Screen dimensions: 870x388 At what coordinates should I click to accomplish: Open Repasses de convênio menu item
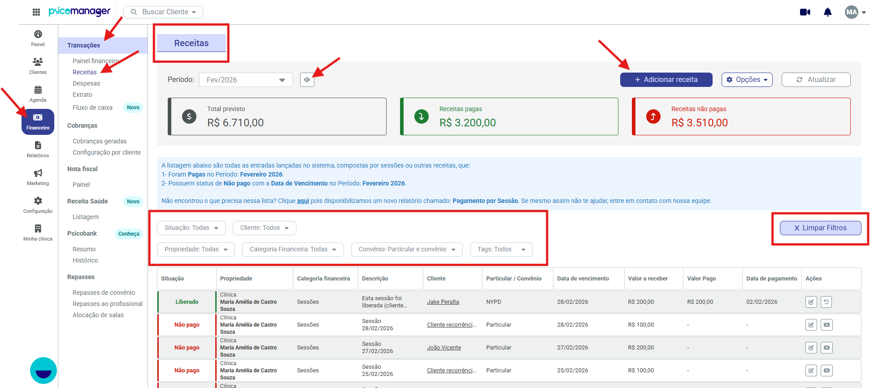[x=104, y=293]
